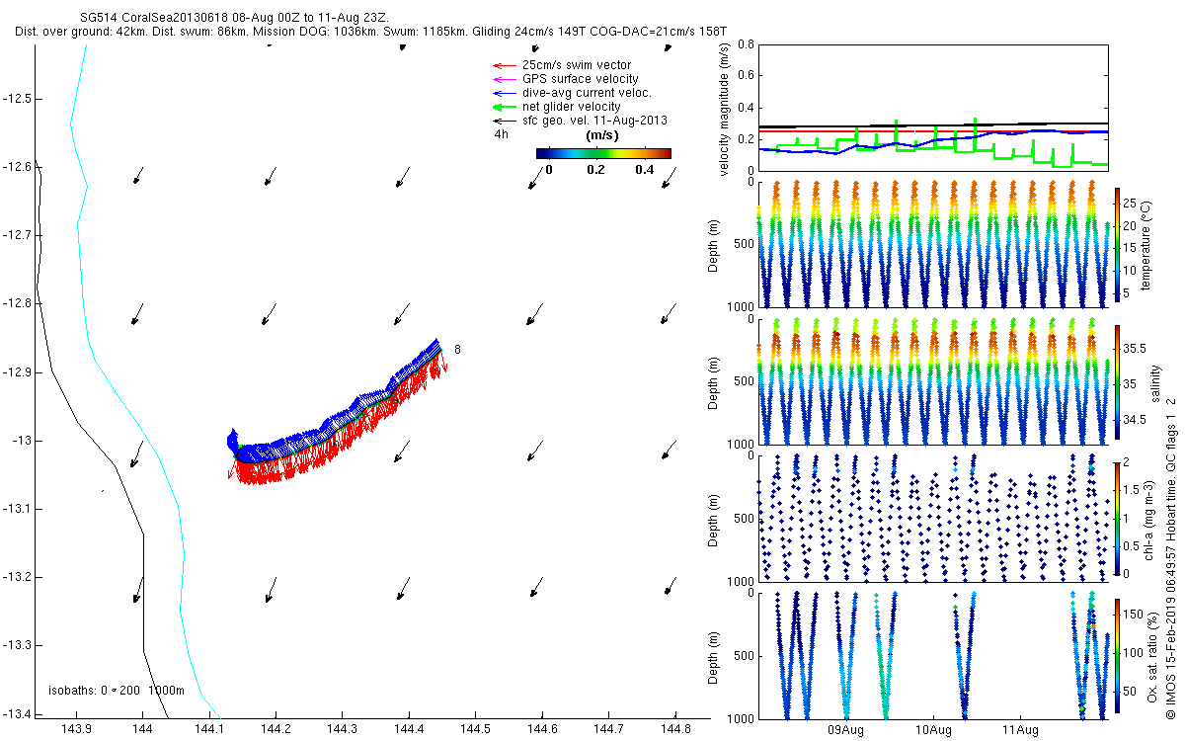Click the black sfc geo. vel. legend arrow
The width and height of the screenshot is (1185, 741).
505,121
